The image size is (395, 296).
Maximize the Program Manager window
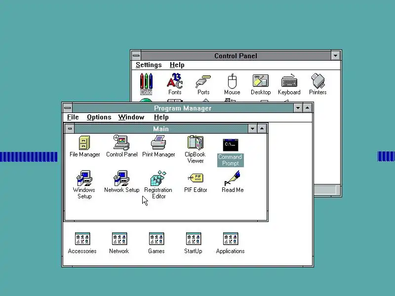(x=308, y=108)
